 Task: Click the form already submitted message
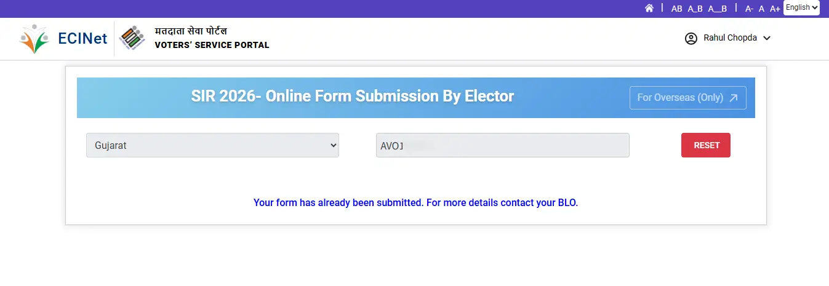(415, 202)
